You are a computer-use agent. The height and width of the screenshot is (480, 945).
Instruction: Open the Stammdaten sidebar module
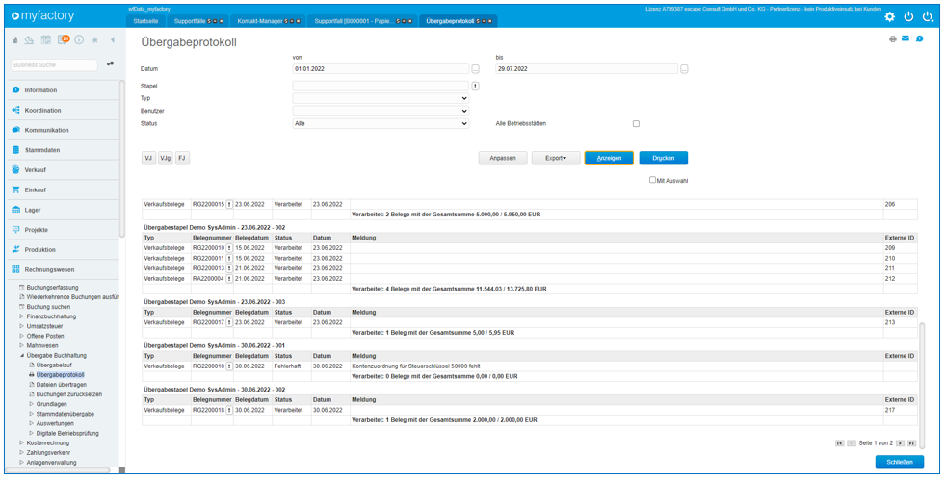(62, 150)
